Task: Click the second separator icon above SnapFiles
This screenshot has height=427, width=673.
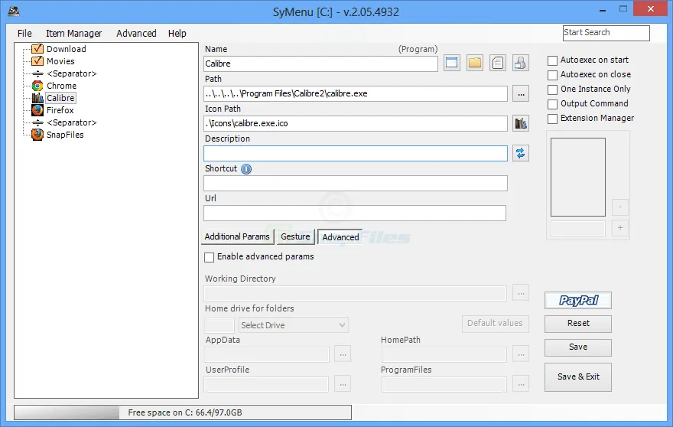Action: [x=37, y=122]
